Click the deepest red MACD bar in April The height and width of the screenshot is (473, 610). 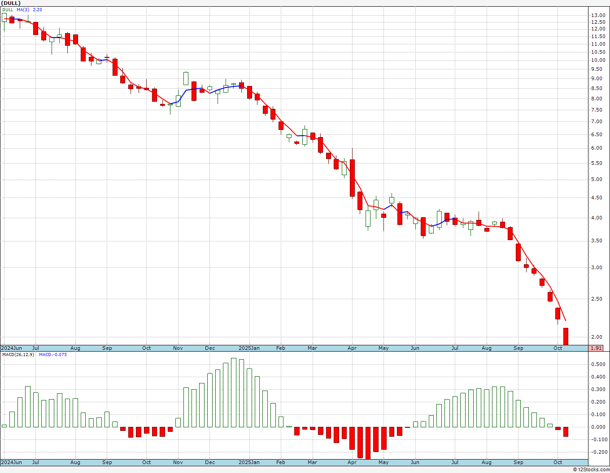coord(368,443)
